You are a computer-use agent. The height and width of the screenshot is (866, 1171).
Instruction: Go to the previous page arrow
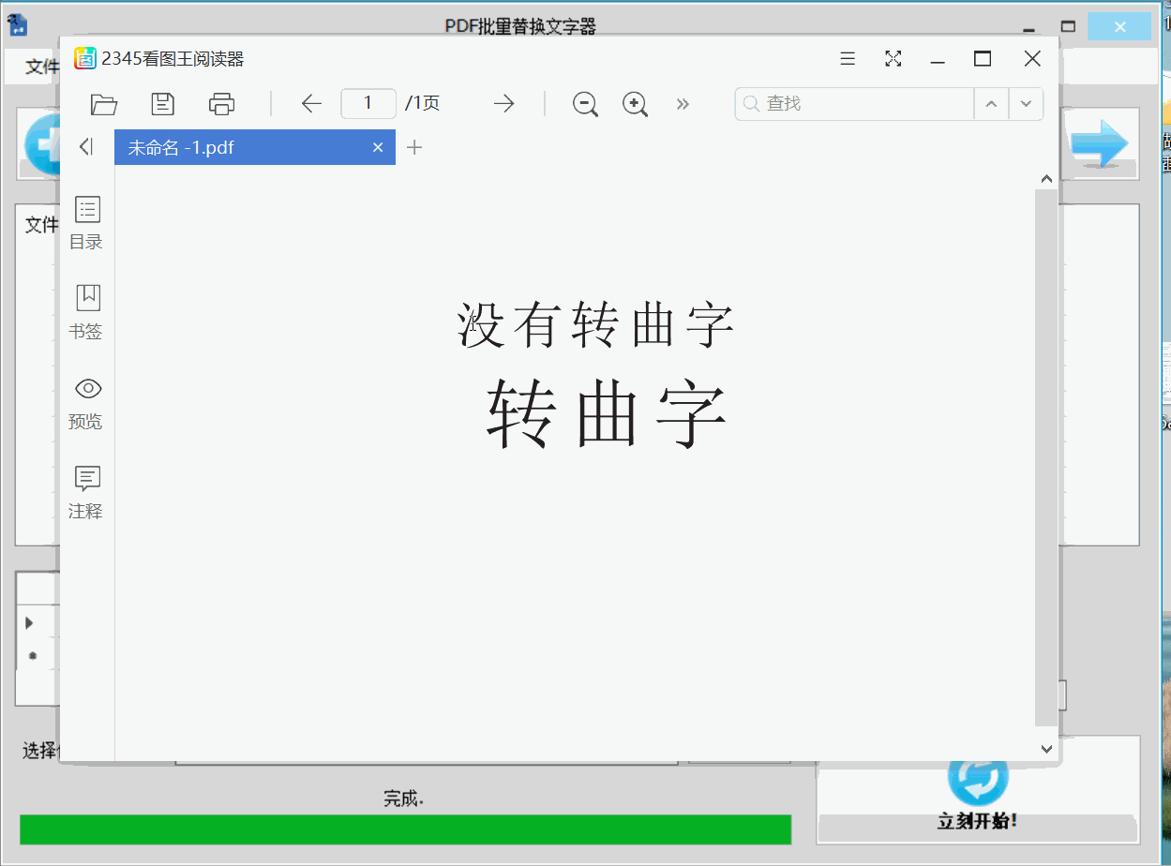pyautogui.click(x=312, y=104)
